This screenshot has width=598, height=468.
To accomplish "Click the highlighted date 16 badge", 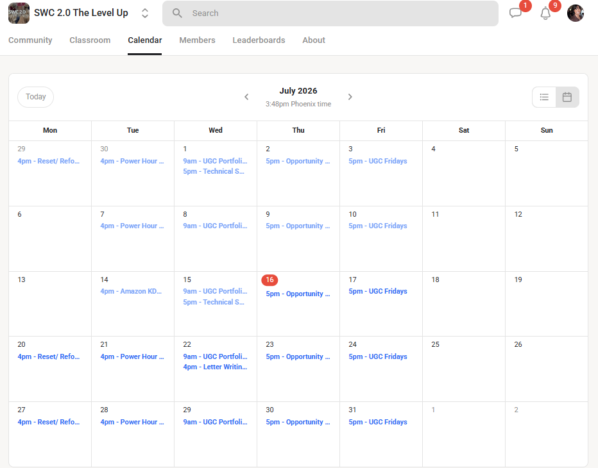I will click(269, 280).
